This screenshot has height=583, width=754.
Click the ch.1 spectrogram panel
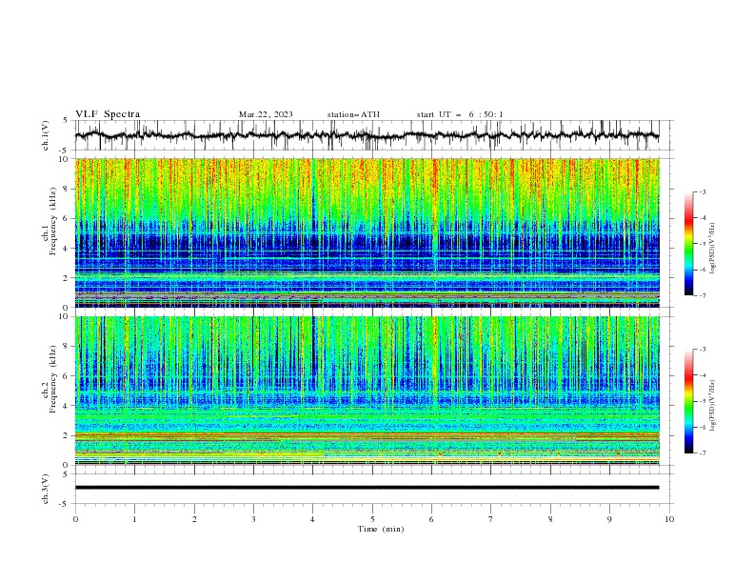tap(367, 232)
